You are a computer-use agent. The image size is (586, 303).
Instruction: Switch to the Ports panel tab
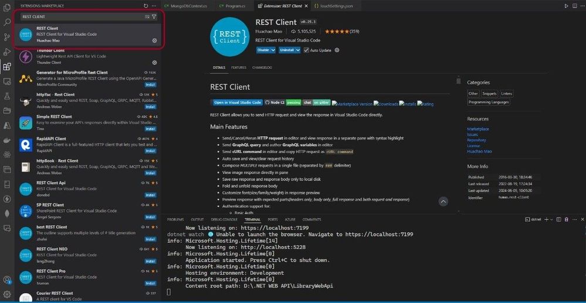click(x=272, y=219)
